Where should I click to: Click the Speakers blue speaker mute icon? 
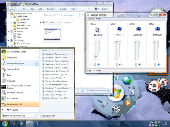(99, 64)
